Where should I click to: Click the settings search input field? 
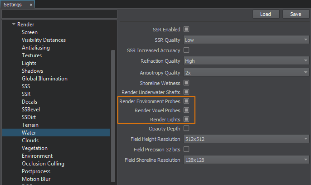point(59,15)
